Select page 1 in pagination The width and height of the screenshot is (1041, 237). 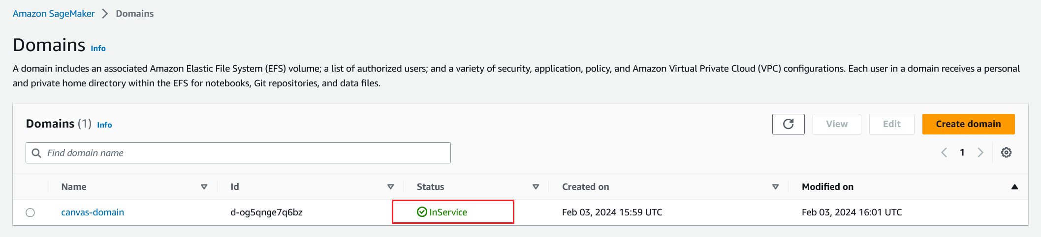[962, 153]
